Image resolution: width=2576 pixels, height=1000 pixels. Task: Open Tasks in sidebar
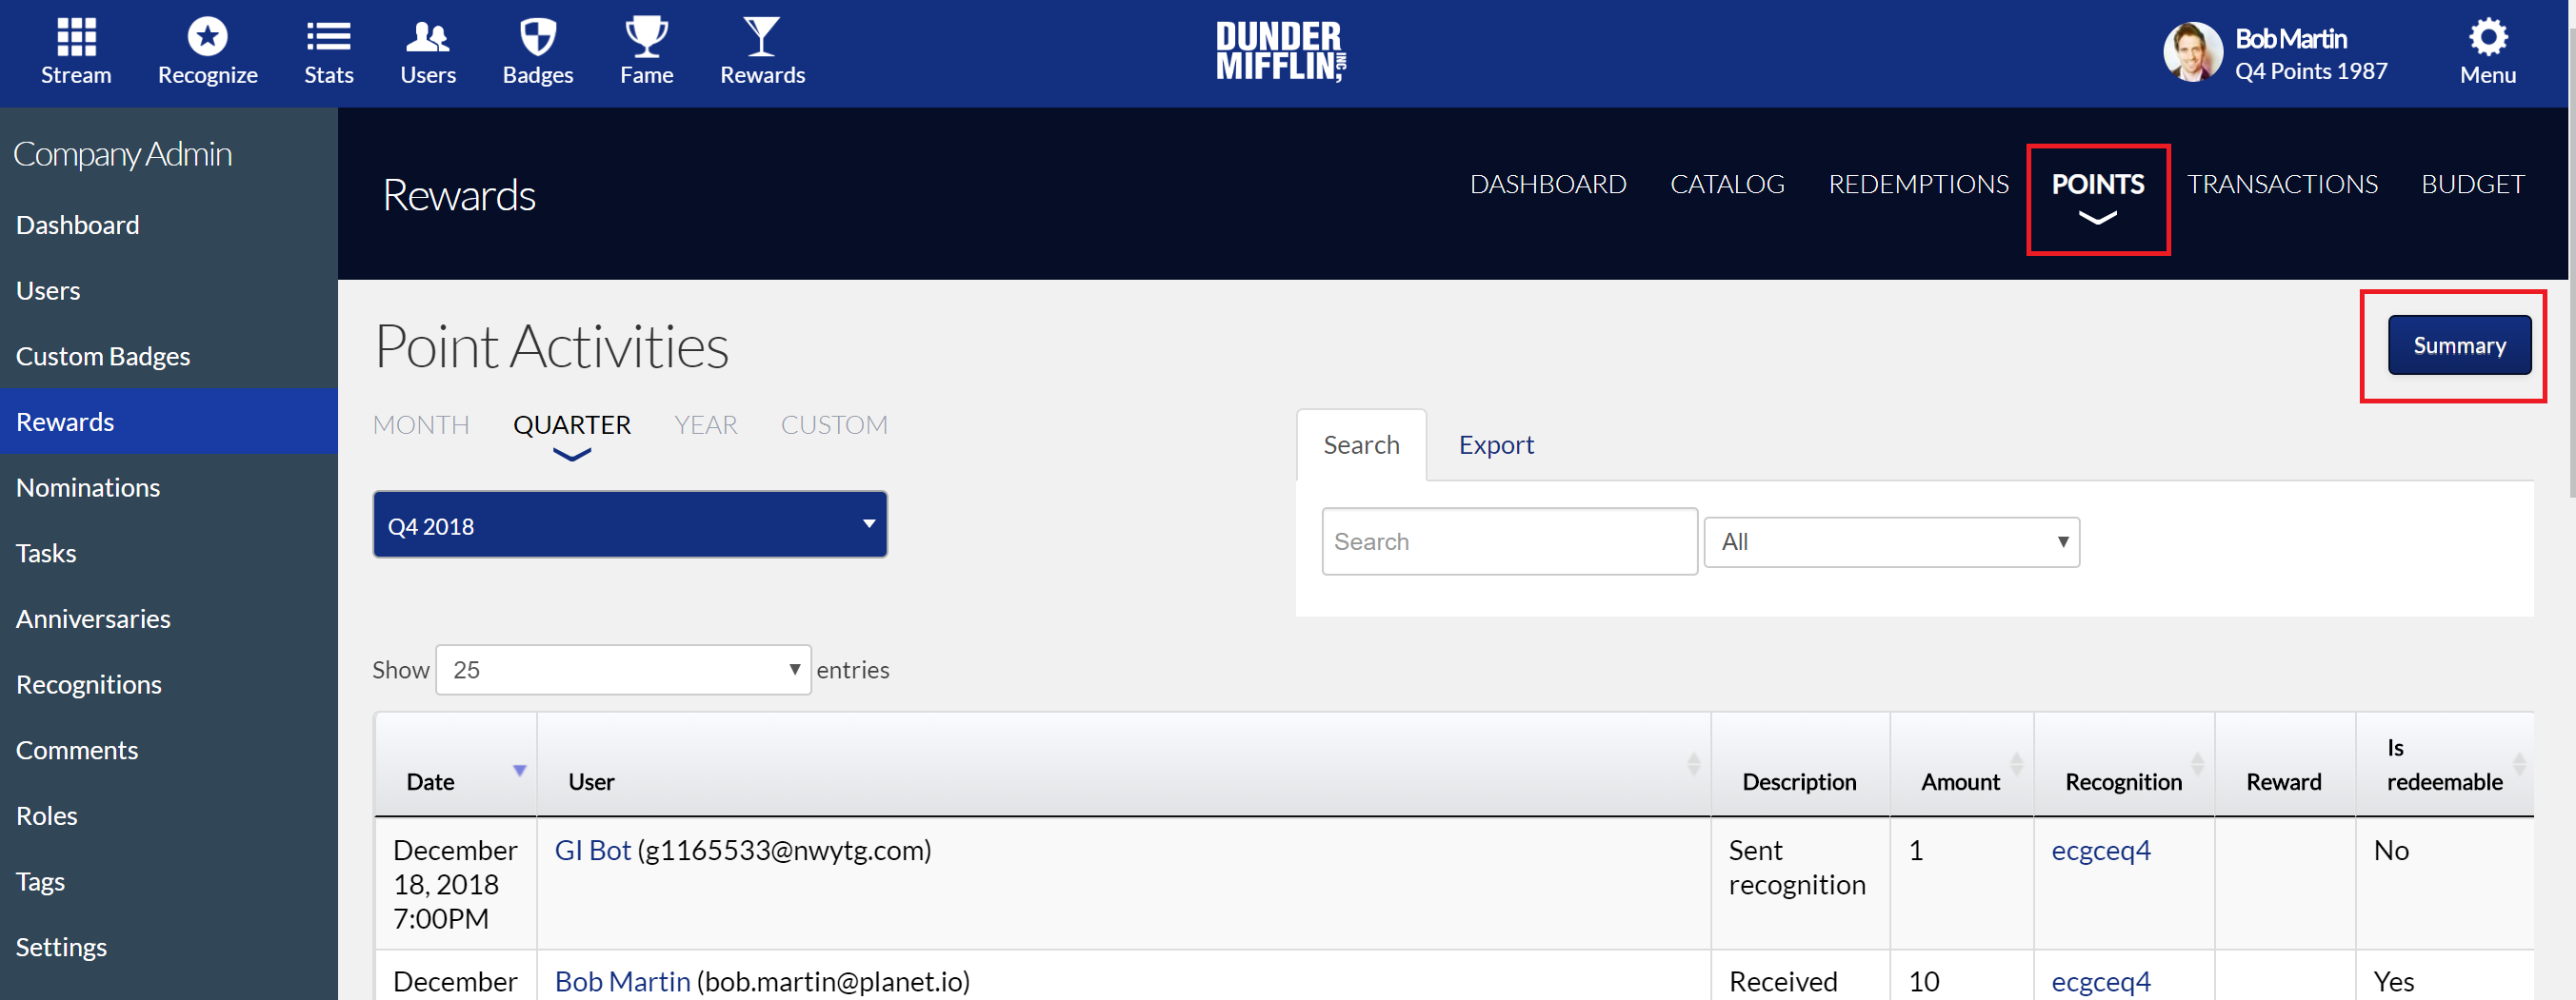pos(168,553)
